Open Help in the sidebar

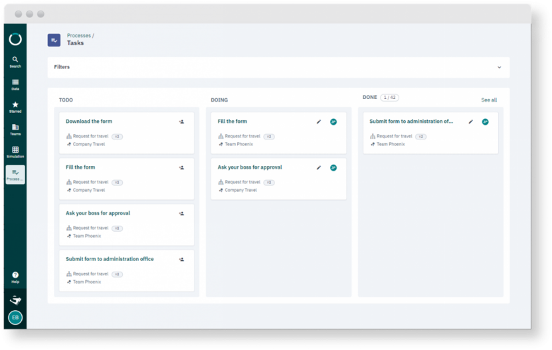pyautogui.click(x=15, y=278)
